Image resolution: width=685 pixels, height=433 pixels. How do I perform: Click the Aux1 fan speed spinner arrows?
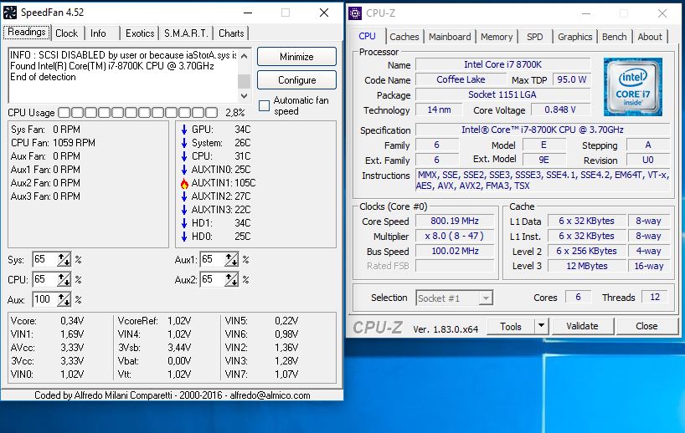(x=231, y=259)
